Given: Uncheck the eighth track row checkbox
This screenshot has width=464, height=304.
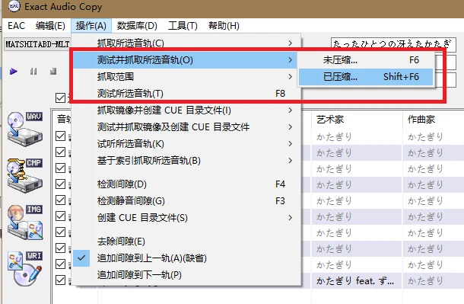Looking at the screenshot, I should click(60, 248).
